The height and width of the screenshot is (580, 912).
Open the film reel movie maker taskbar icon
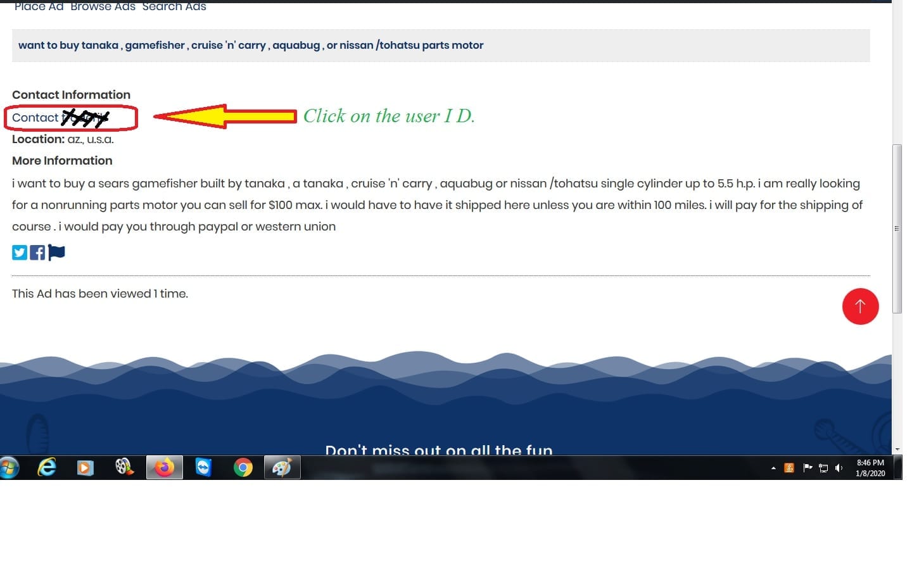(125, 468)
